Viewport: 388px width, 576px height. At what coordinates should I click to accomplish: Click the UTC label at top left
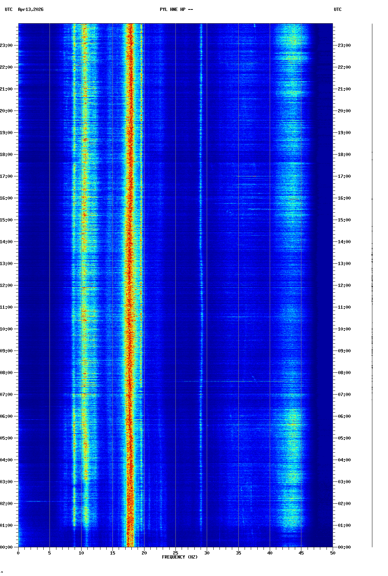point(9,9)
